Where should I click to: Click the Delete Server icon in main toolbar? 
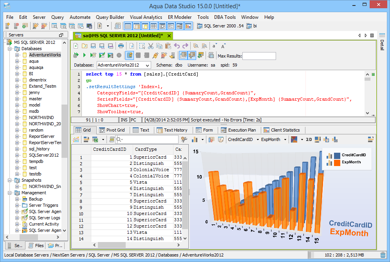click(16, 26)
